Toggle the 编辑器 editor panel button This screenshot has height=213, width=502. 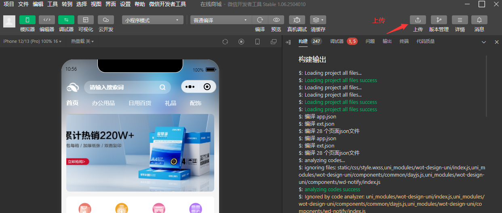point(47,20)
